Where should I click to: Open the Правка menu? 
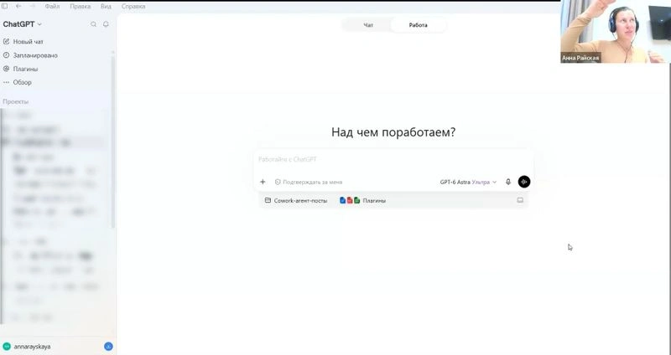coord(80,7)
